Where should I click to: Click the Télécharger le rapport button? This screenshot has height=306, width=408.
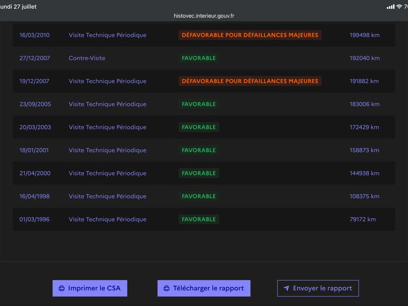click(x=203, y=288)
